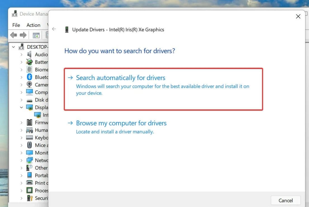Click the Security devices key icon

(x=30, y=198)
